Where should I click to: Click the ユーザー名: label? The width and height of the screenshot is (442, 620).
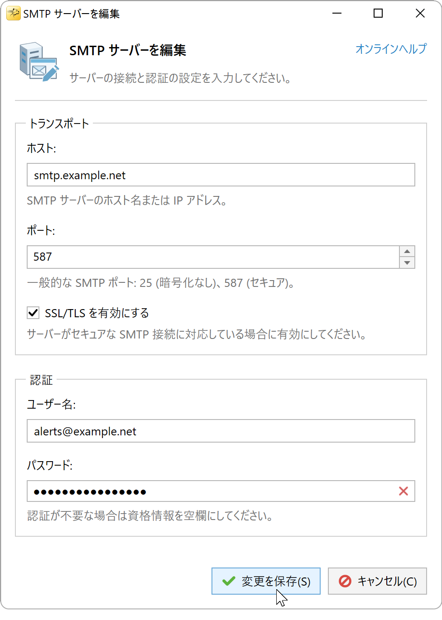pos(51,404)
